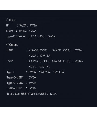
Task: Select the USB2 output label
Action: point(10,61)
